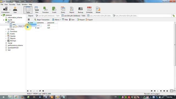Open the Backup toolbar icon

[81, 10]
